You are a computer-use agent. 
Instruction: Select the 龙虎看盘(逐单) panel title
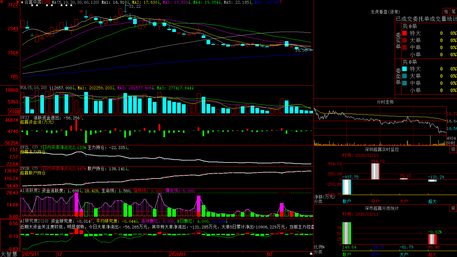click(385, 12)
